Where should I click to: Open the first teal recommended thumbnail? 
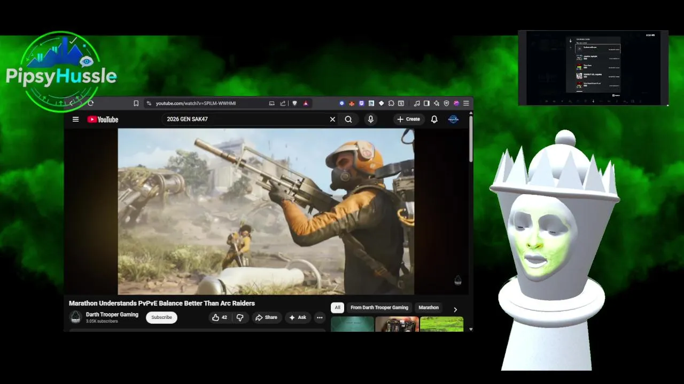tap(353, 324)
